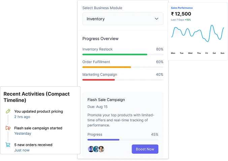Click the Flash Sale Campaign progress bar
Viewport: 228px width, 161px height.
[x=123, y=139]
